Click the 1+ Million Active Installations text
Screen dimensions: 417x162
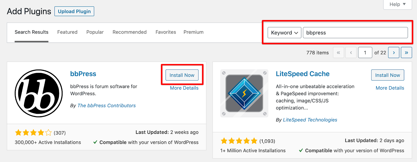pyautogui.click(x=253, y=151)
